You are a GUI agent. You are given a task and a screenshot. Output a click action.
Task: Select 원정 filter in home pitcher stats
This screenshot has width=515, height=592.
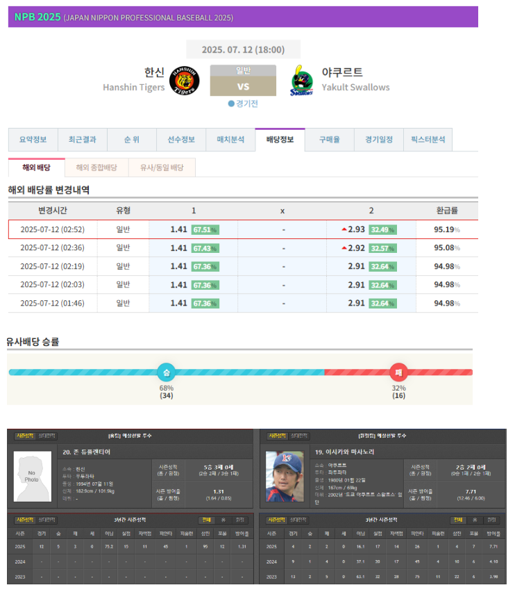[x=239, y=520]
